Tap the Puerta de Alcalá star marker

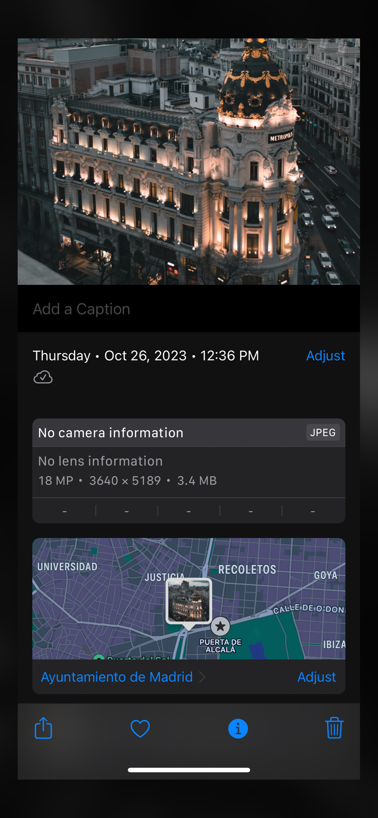220,626
